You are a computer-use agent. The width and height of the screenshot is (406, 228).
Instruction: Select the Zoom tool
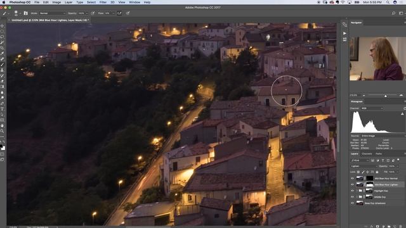(3, 131)
